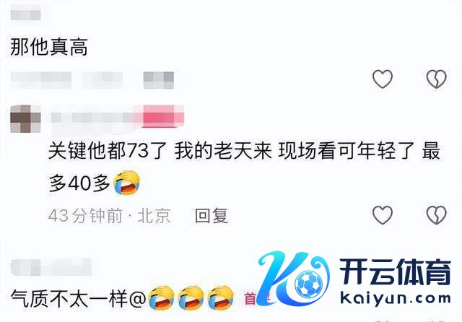Image resolution: width=462 pixels, height=322 pixels.
Task: Open the blurred username above "那他真高"
Action: 25,14
